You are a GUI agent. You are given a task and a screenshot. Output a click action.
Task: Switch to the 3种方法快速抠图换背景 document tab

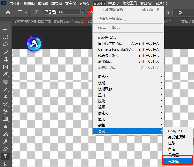(53, 22)
